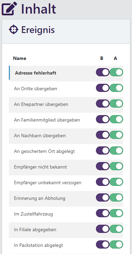Image resolution: width=132 pixels, height=254 pixels.
Task: Toggle A switch for Adresse fehlerhaft
Action: [116, 72]
